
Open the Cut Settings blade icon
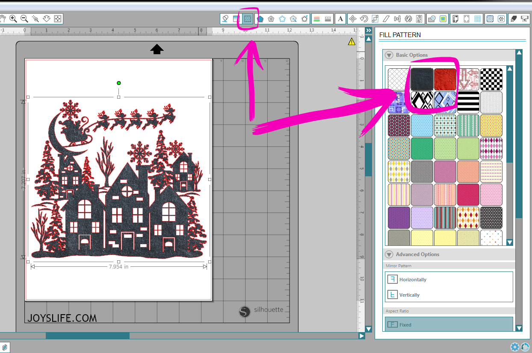coord(514,19)
